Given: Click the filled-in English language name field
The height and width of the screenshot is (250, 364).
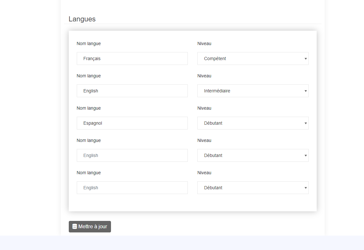Looking at the screenshot, I should 132,91.
